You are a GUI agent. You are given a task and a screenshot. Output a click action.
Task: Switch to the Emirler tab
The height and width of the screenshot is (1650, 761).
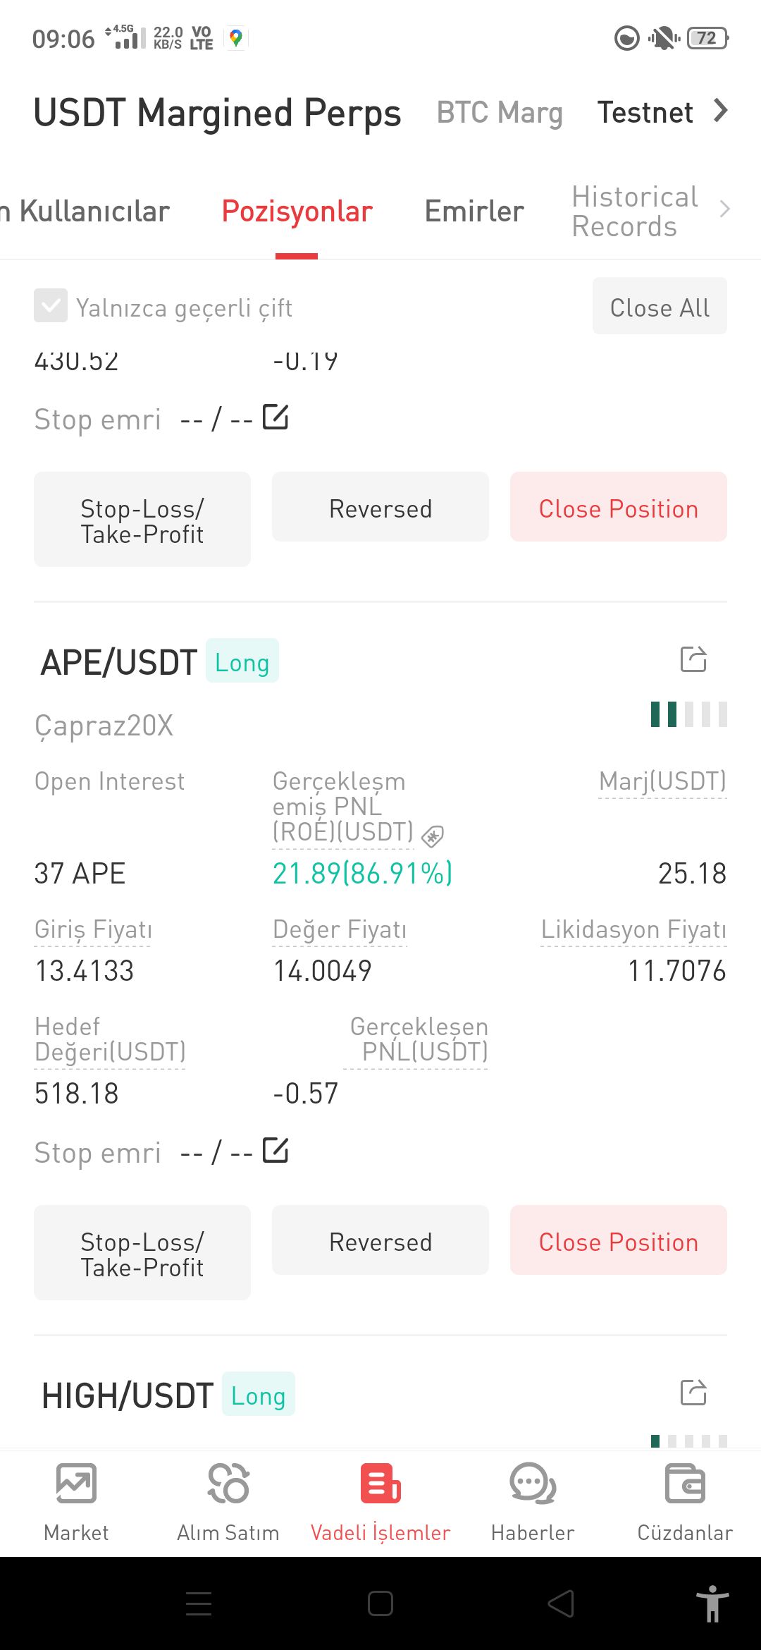(474, 211)
